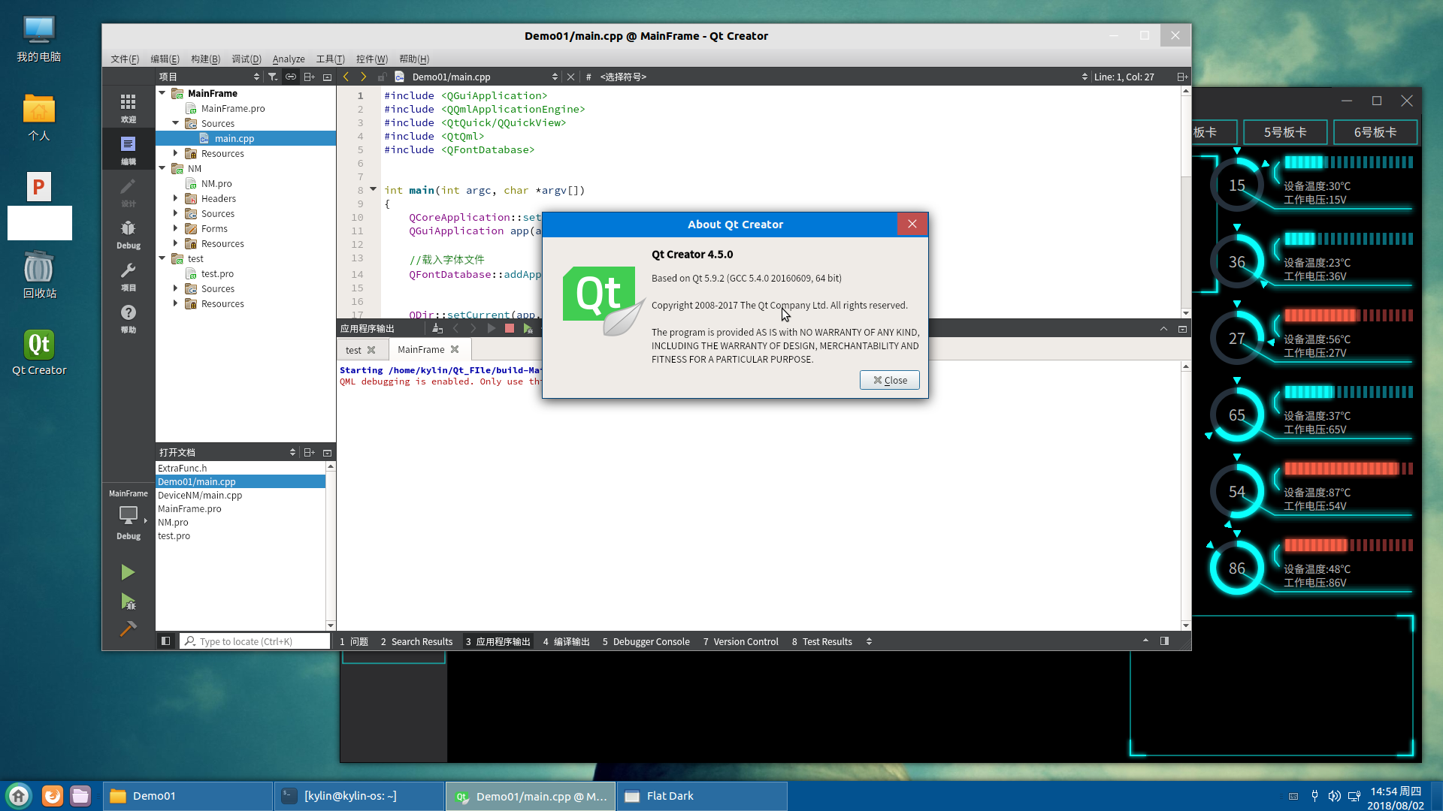Screen dimensions: 1443x811
Task: Close the test output tab
Action: click(x=371, y=350)
